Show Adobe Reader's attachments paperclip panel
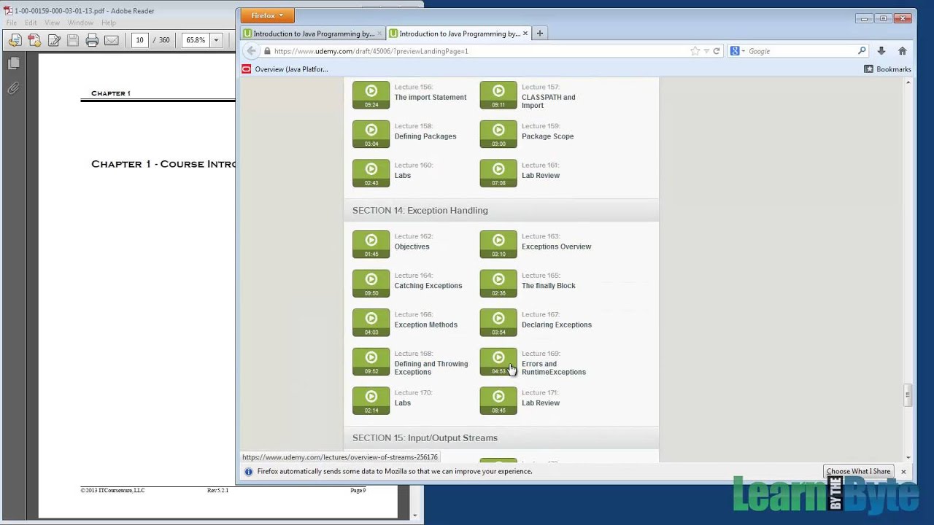This screenshot has height=525, width=934. point(13,88)
